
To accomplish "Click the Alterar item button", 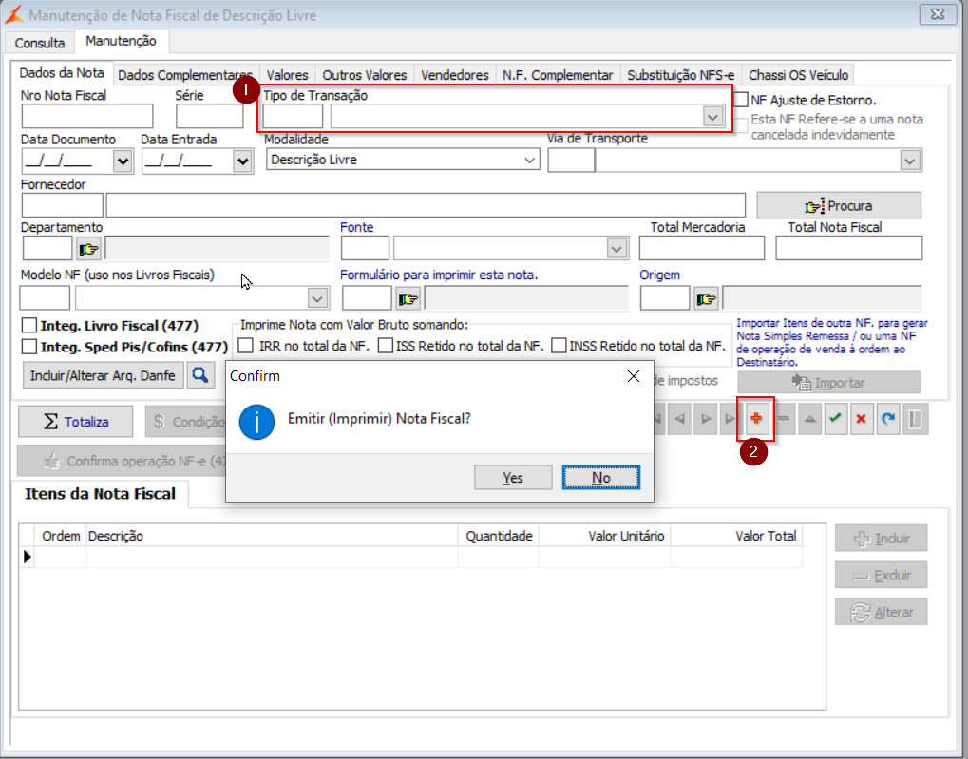I will click(x=881, y=612).
